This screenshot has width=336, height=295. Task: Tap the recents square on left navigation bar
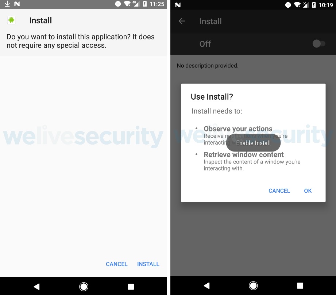click(x=131, y=287)
